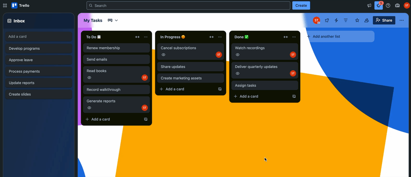Click the Done list title
The width and height of the screenshot is (411, 177).
[x=241, y=37]
